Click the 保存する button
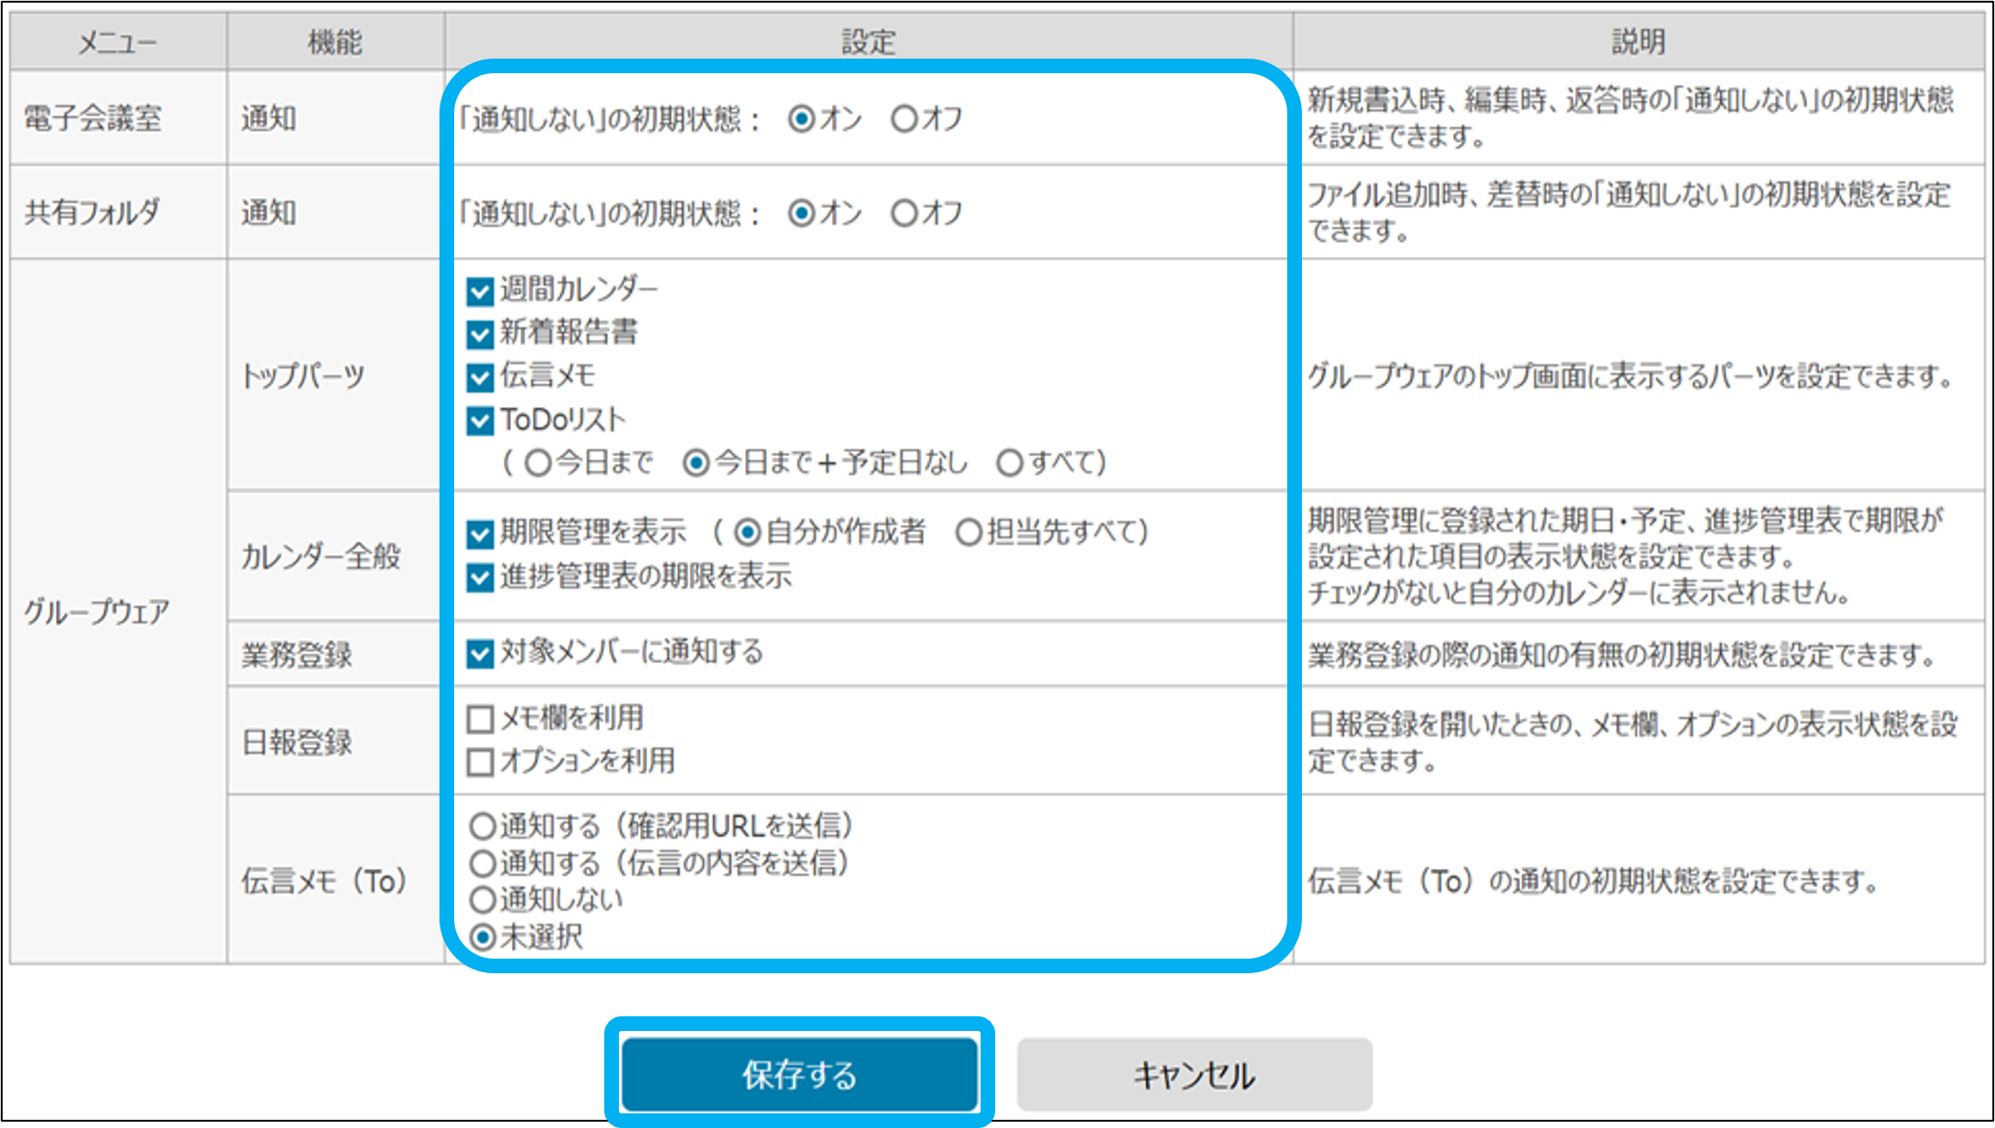The image size is (1995, 1128). point(799,1074)
